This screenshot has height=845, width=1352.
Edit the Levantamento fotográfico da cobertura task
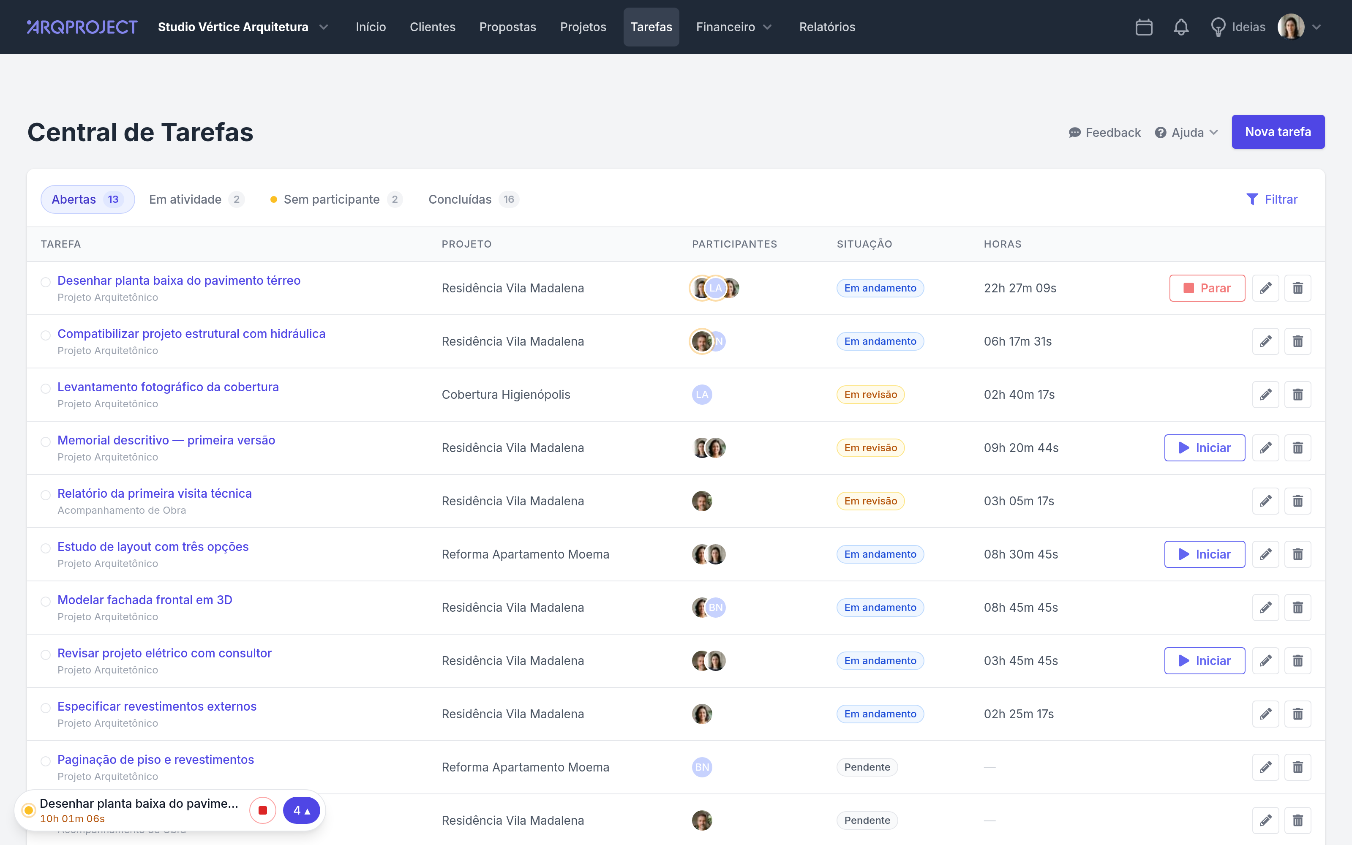point(1265,395)
